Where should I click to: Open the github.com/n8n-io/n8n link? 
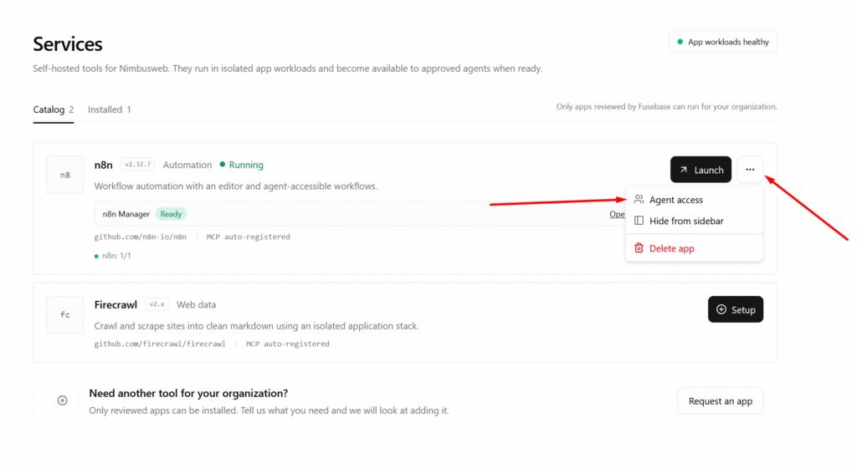(x=141, y=237)
